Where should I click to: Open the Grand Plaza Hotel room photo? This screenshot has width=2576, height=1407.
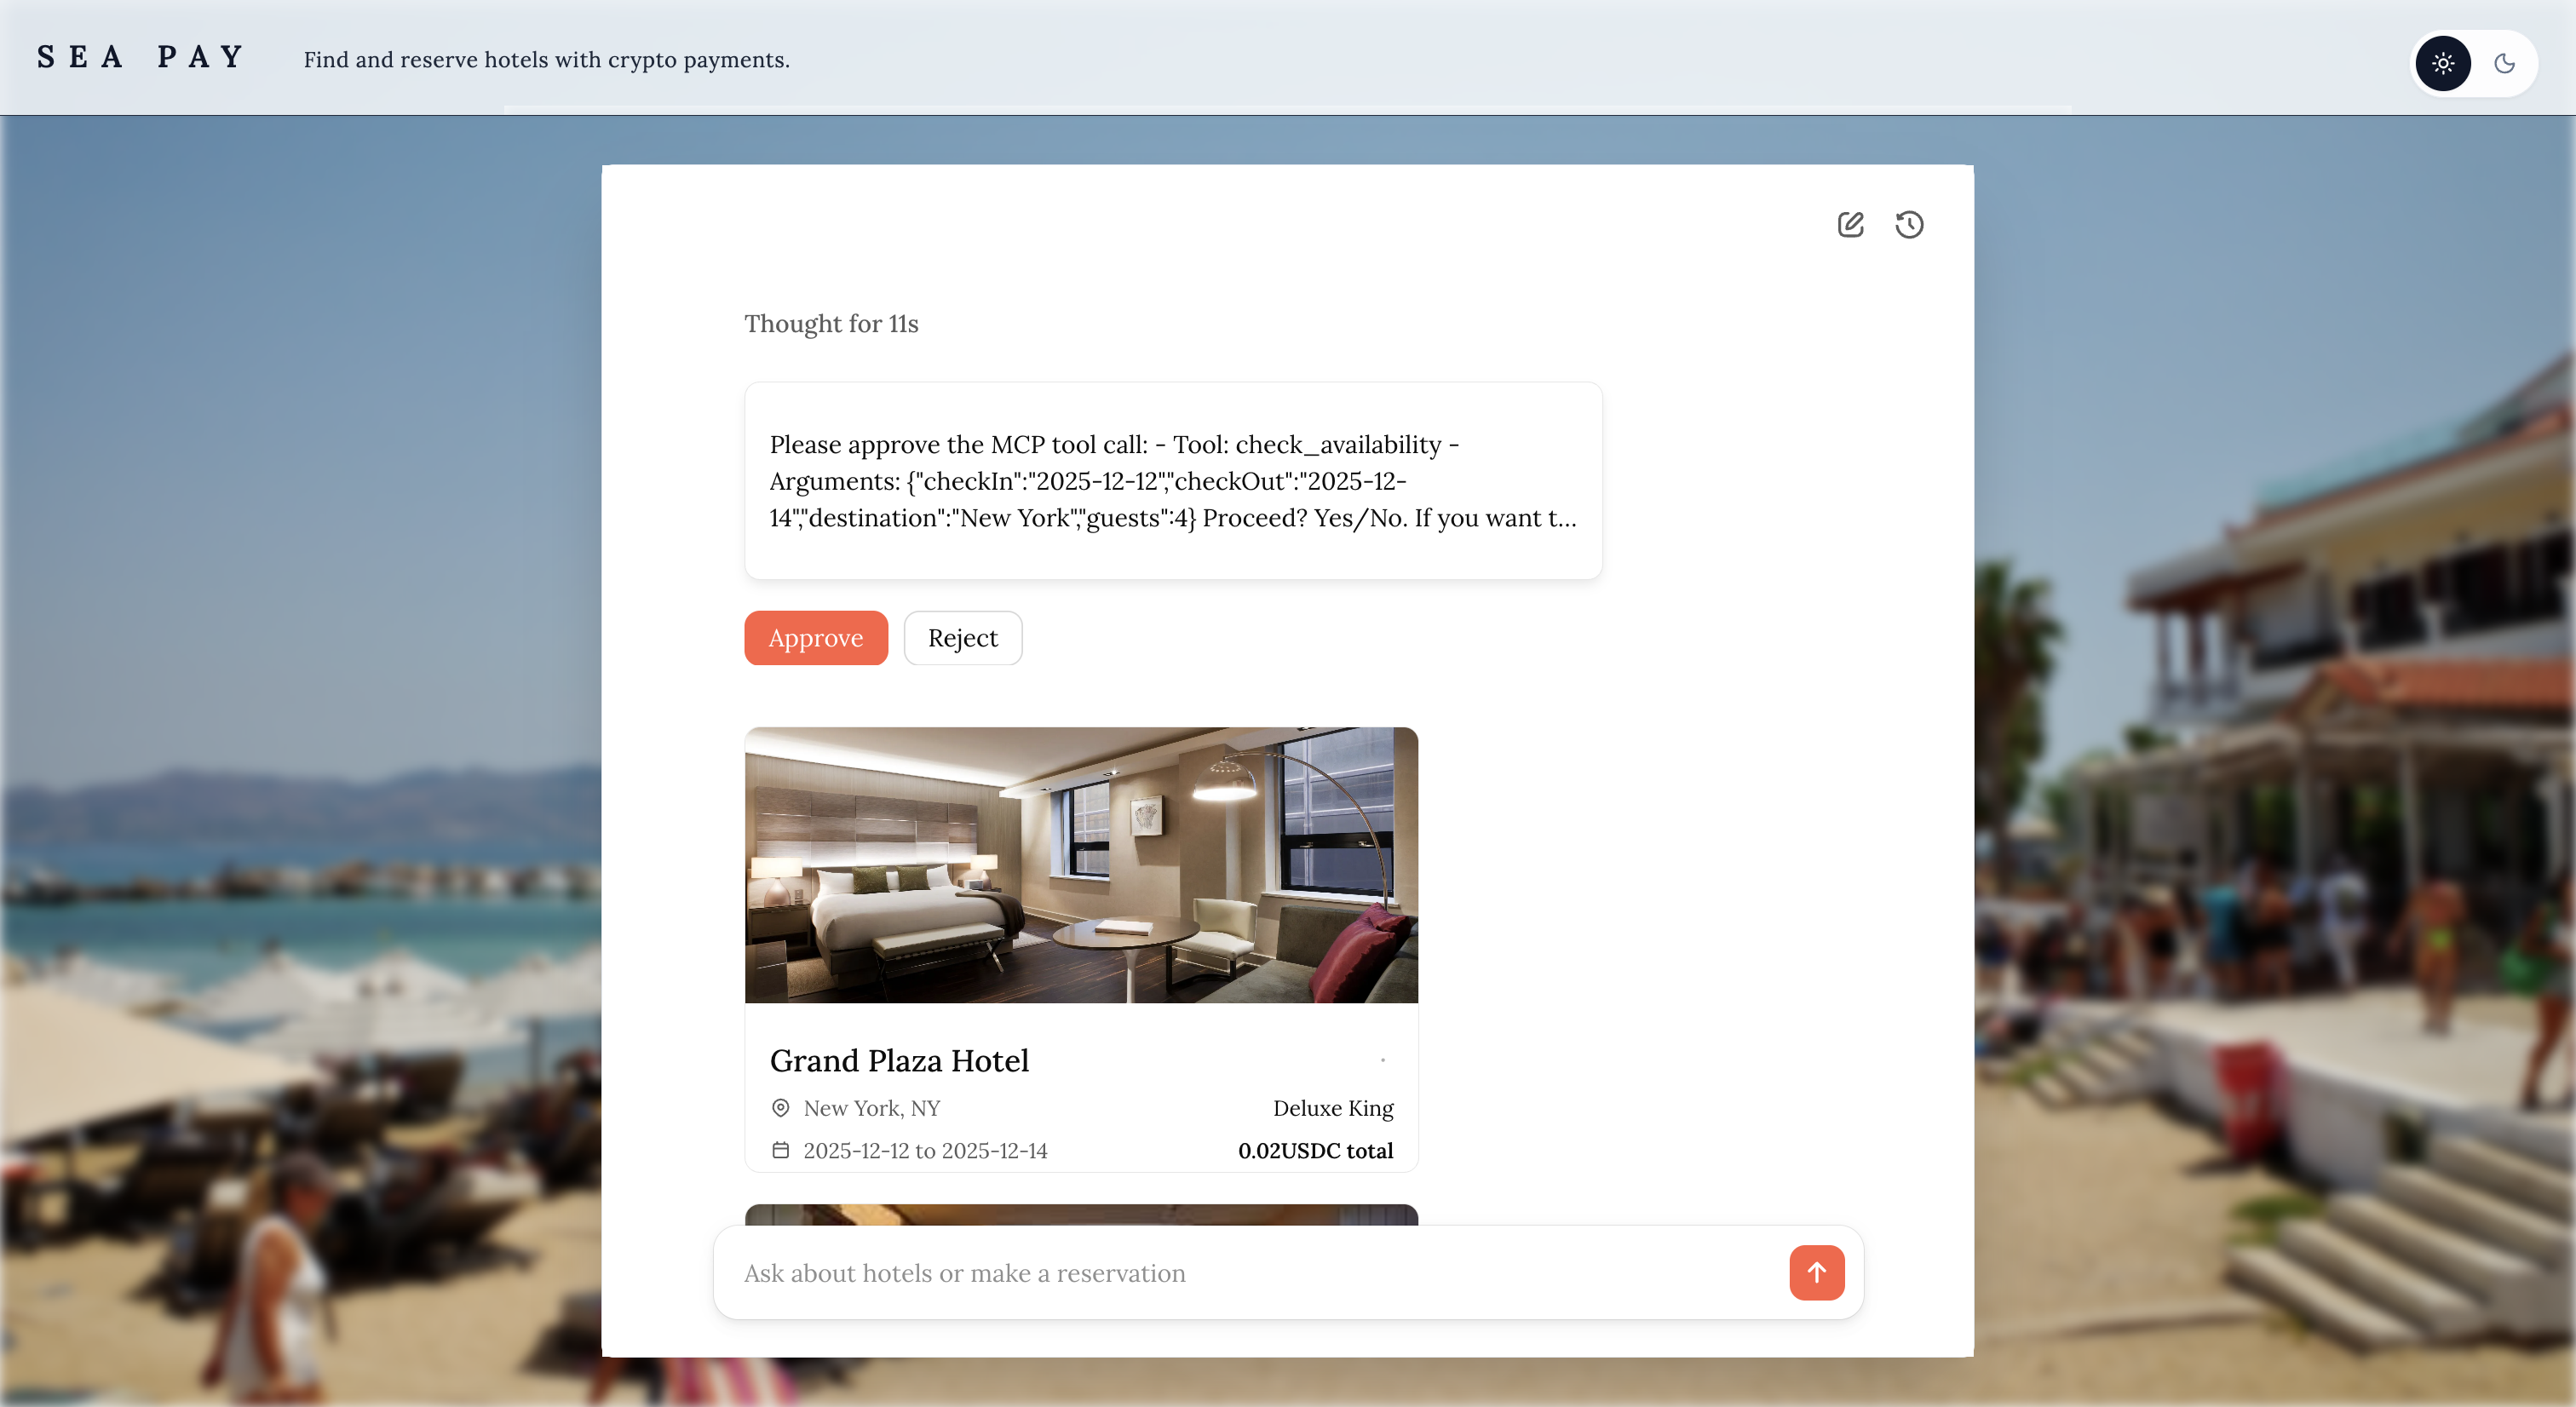[1081, 865]
